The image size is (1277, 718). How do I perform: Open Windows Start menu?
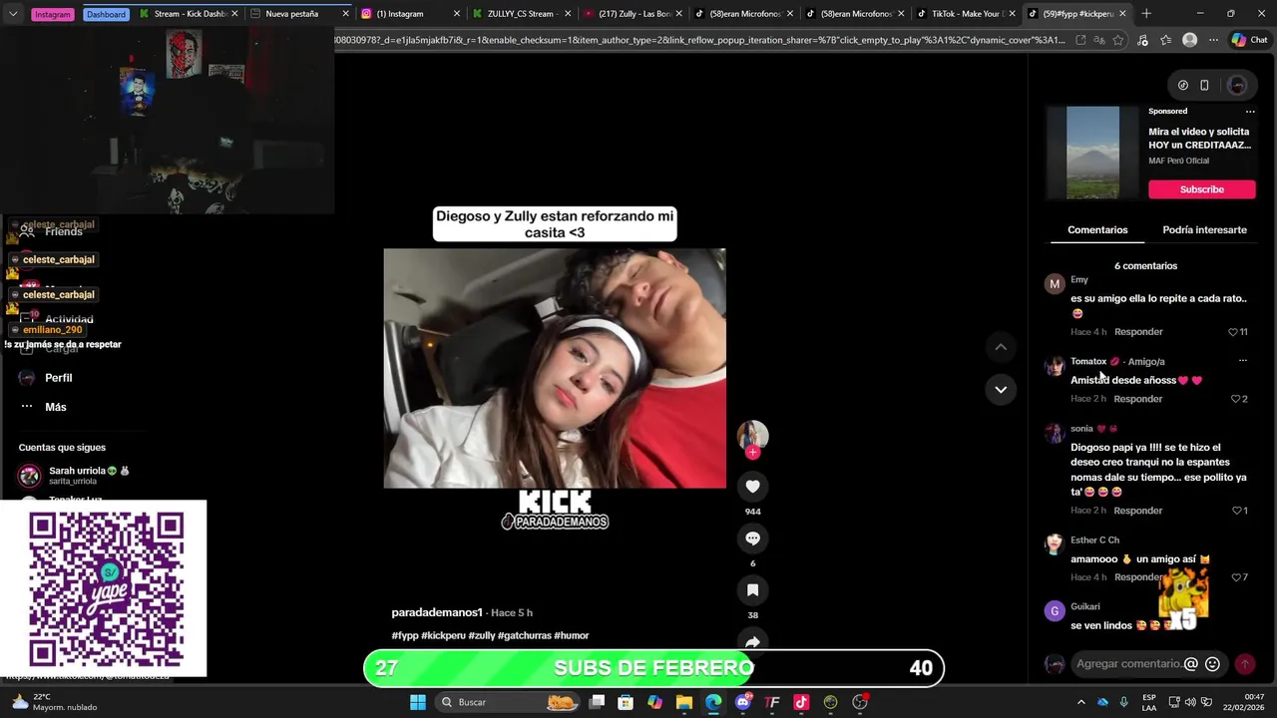tap(418, 702)
